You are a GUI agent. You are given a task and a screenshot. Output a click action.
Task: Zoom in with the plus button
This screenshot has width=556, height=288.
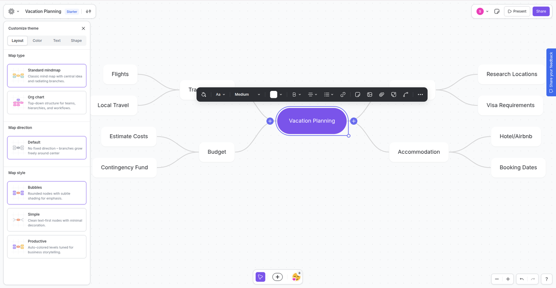507,279
